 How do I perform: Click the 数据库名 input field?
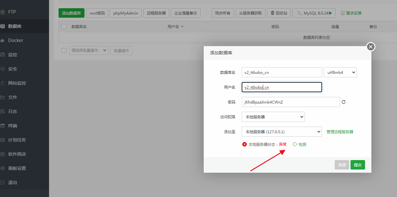click(282, 72)
